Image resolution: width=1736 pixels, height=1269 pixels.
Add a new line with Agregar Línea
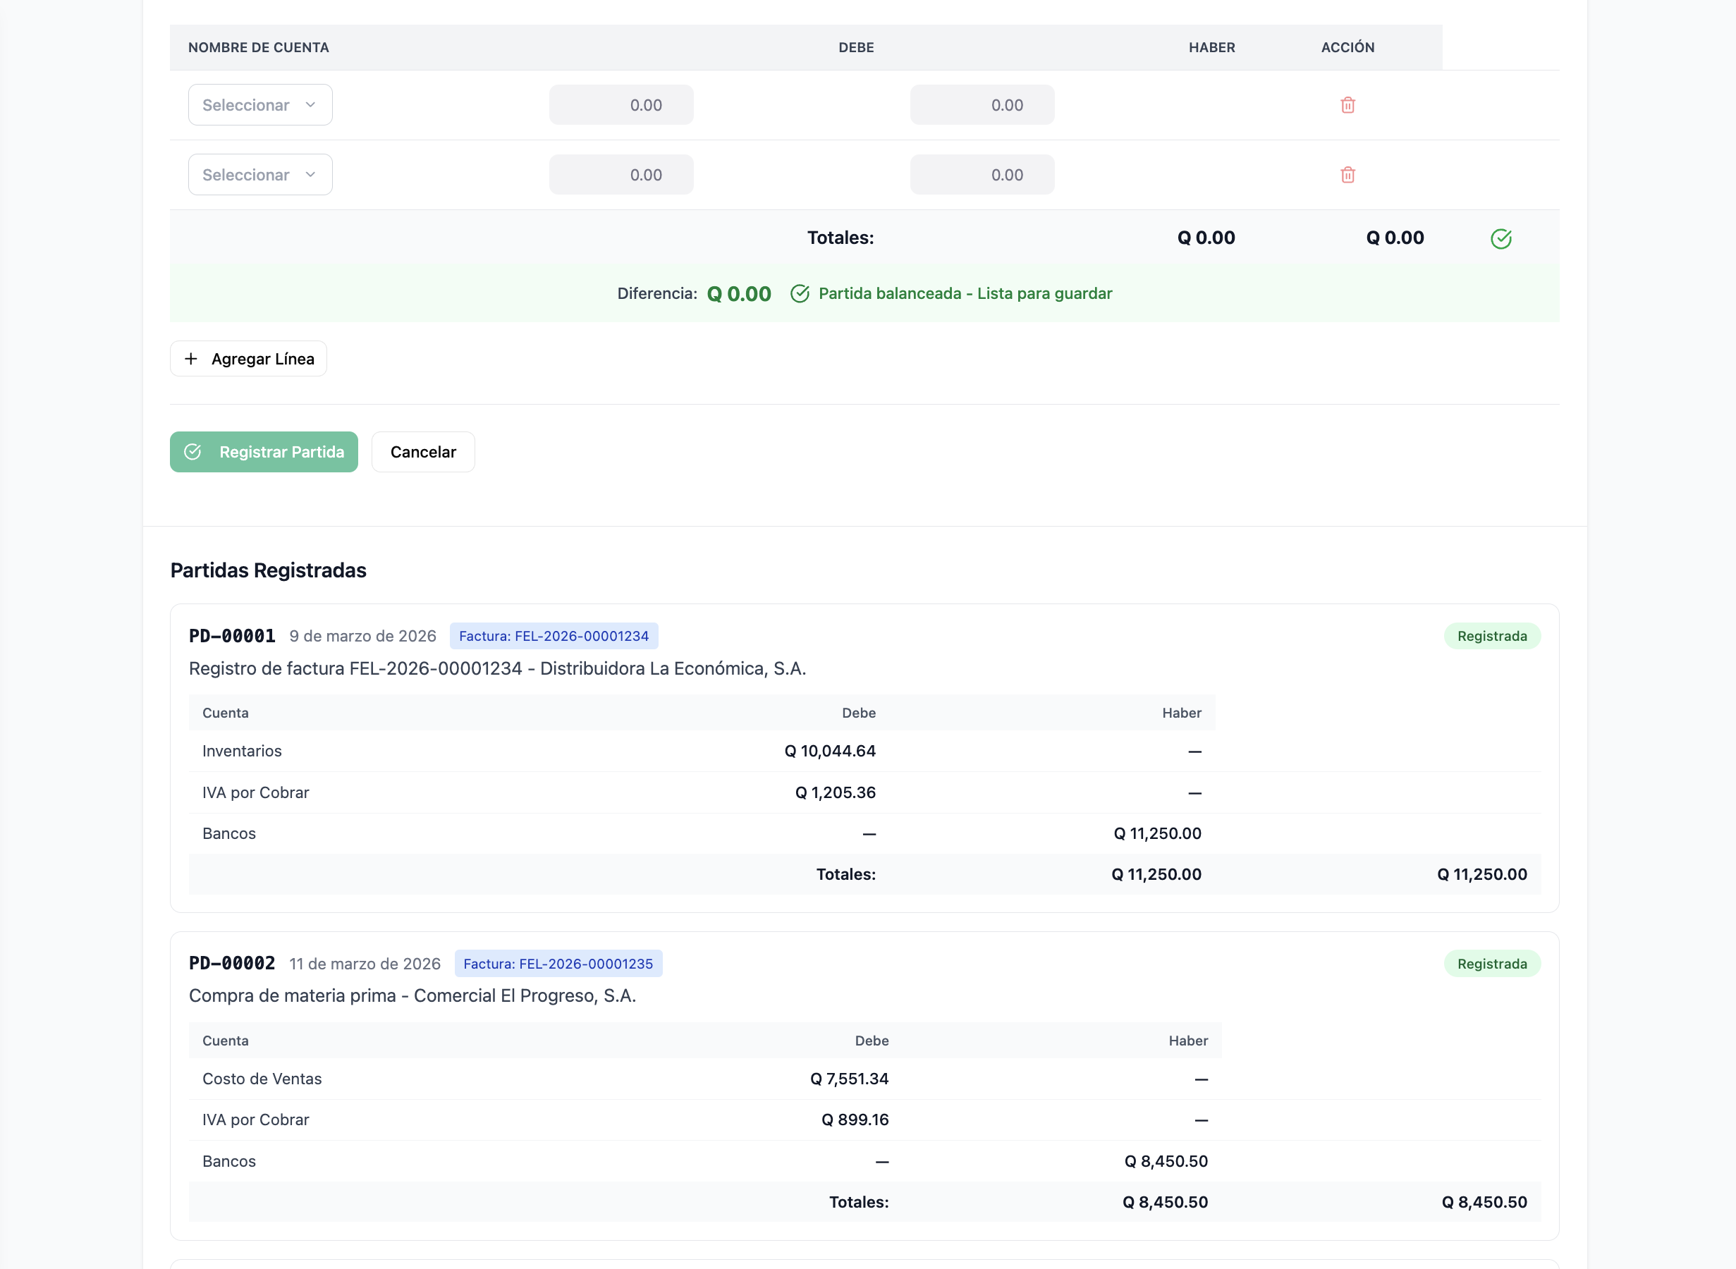248,359
